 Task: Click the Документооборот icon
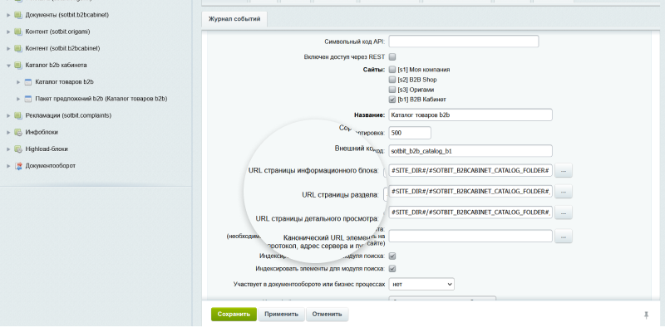(17, 166)
